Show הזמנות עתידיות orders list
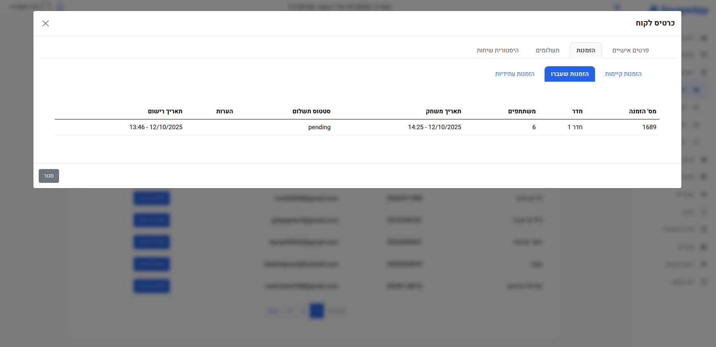Screen dimensions: 716x347 click(x=514, y=74)
